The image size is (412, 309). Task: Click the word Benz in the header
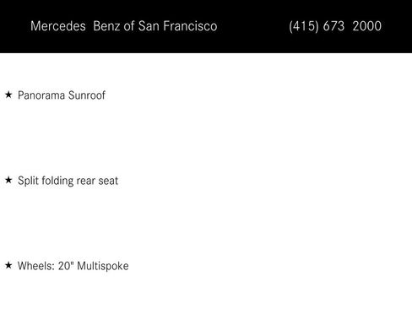(x=106, y=26)
